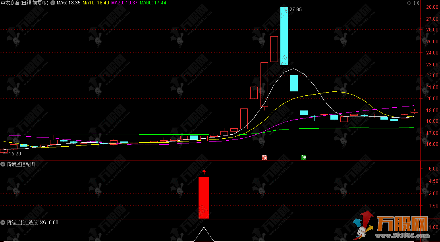Image resolution: width=440 pixels, height=242 pixels.
Task: Click the 情绪监控副图 sub-chart title
Action: [21, 164]
